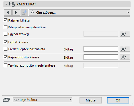Go to the previous parameter page arrow
Image resolution: width=134 pixels, height=106 pixels.
pos(8,12)
